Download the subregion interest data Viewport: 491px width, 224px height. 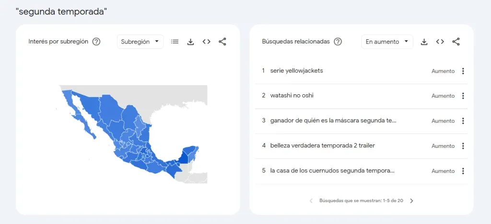[x=190, y=42]
